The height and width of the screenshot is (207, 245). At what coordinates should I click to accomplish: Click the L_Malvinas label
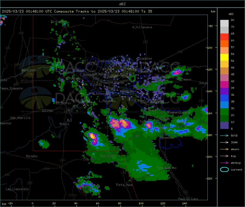pyautogui.click(x=107, y=101)
